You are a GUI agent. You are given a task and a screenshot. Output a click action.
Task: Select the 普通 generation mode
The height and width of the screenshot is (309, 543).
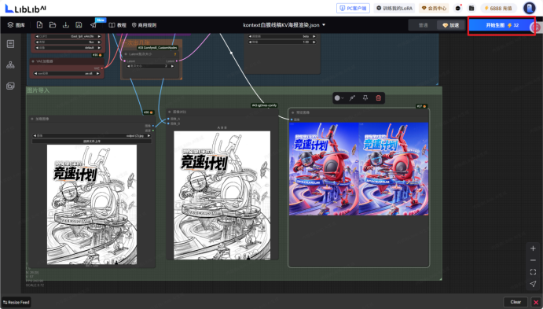424,25
